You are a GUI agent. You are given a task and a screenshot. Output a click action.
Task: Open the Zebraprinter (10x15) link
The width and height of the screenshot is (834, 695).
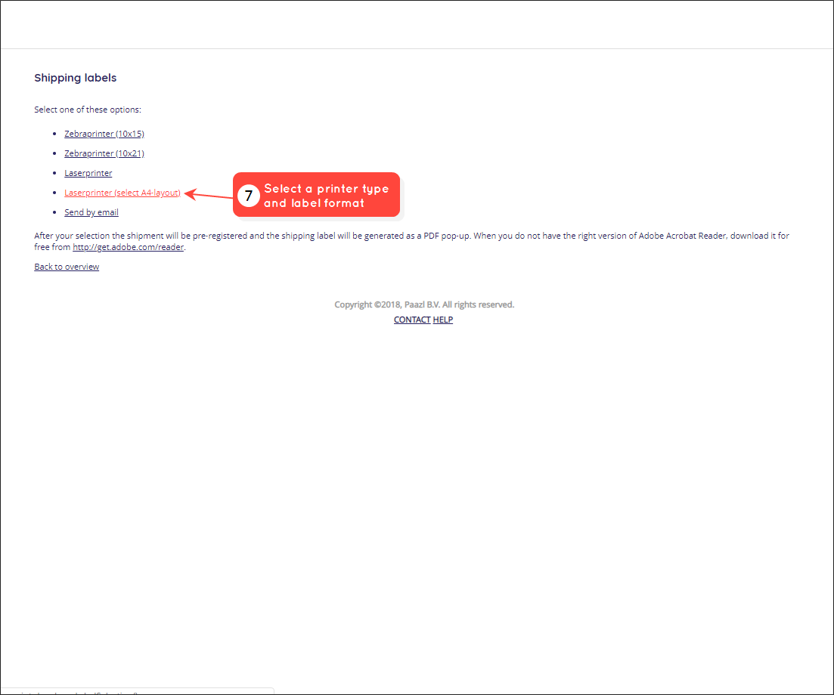104,134
